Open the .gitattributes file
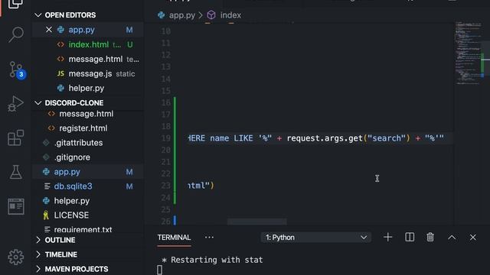Viewport: 490px width, 275px height. [78, 143]
